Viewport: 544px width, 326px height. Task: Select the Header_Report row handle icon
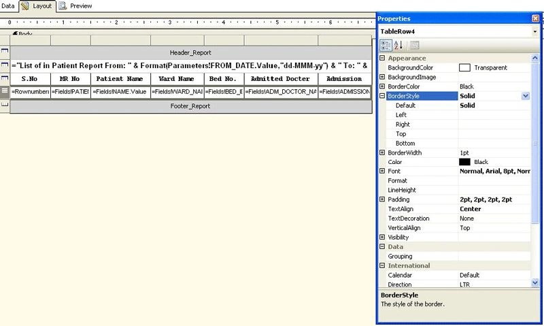(5, 52)
